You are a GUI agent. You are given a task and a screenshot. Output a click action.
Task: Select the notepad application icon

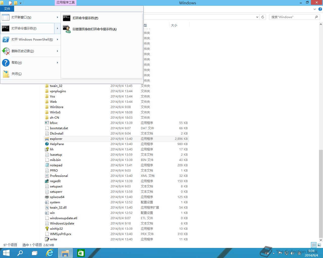[47, 165]
